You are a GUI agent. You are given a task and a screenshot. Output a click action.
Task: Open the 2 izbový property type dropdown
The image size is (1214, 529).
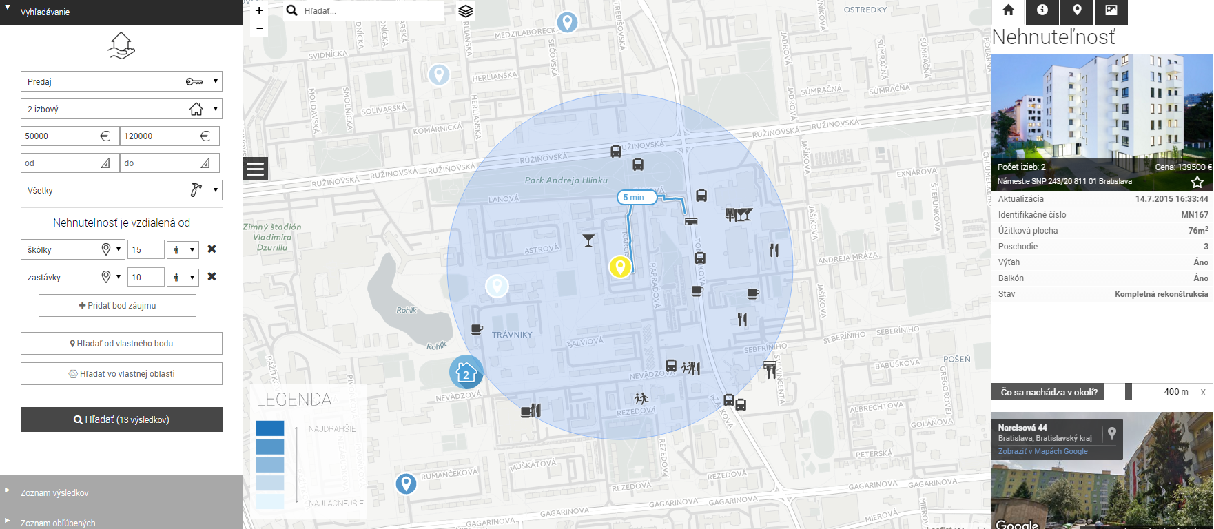click(x=121, y=109)
